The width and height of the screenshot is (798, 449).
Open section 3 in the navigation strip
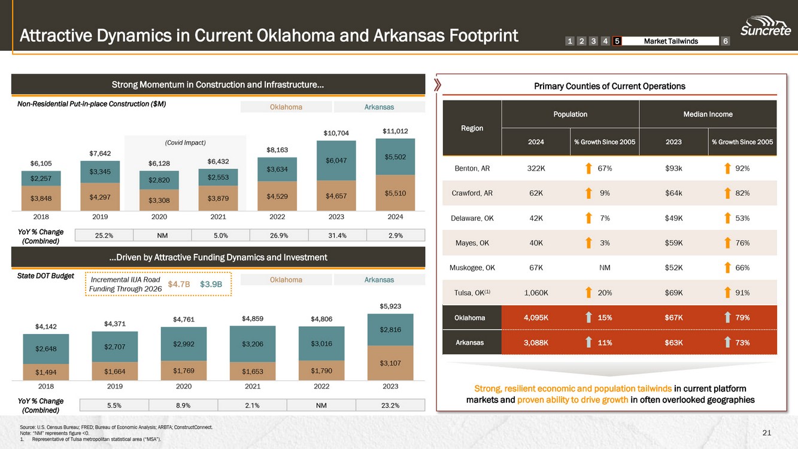pos(593,41)
